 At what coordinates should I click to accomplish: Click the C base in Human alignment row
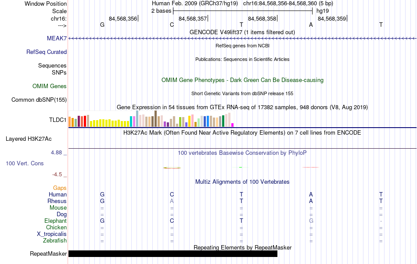tap(172, 194)
